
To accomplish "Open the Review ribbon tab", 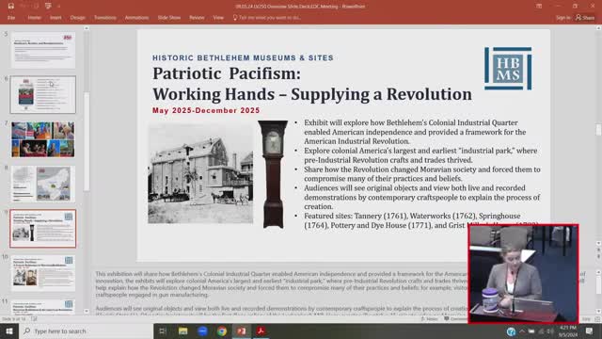I will coord(197,18).
